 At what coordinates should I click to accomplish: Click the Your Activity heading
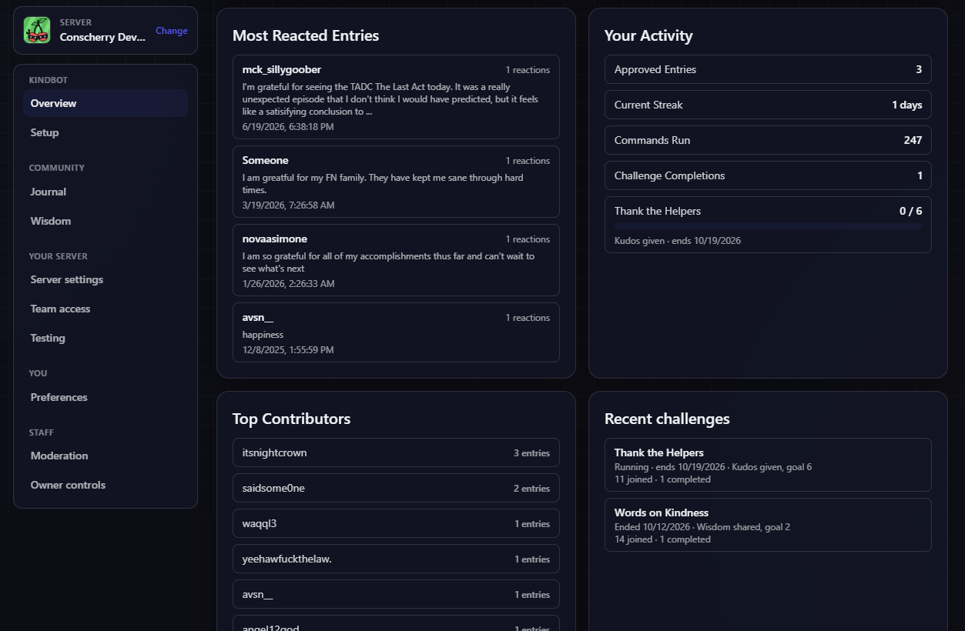click(x=648, y=35)
